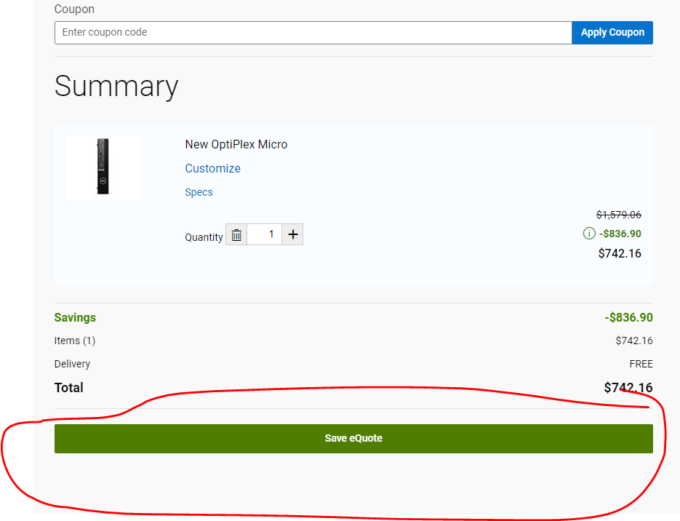The width and height of the screenshot is (680, 521).
Task: Click the FREE delivery value
Action: pyautogui.click(x=641, y=364)
